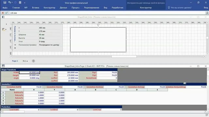Select the LocPinX cell 22.5000 mm
Image resolution: width=209 pixels, height=117 pixels.
(68, 78)
